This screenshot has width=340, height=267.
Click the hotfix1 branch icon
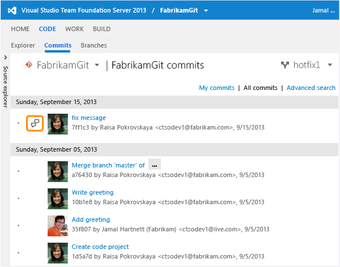[x=285, y=64]
